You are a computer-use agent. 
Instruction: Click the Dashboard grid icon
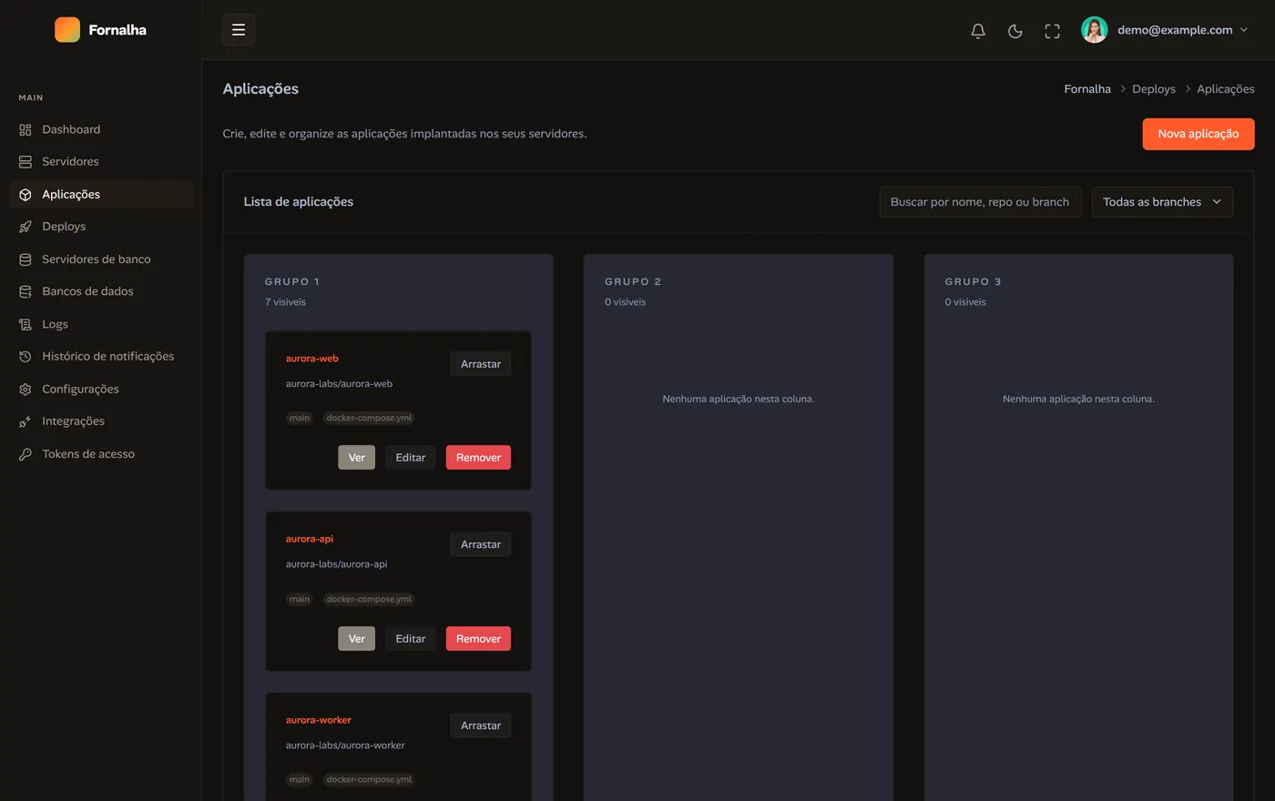click(25, 130)
